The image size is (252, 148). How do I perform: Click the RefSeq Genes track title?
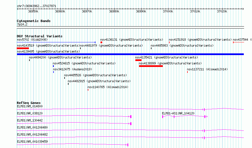pos(29,103)
